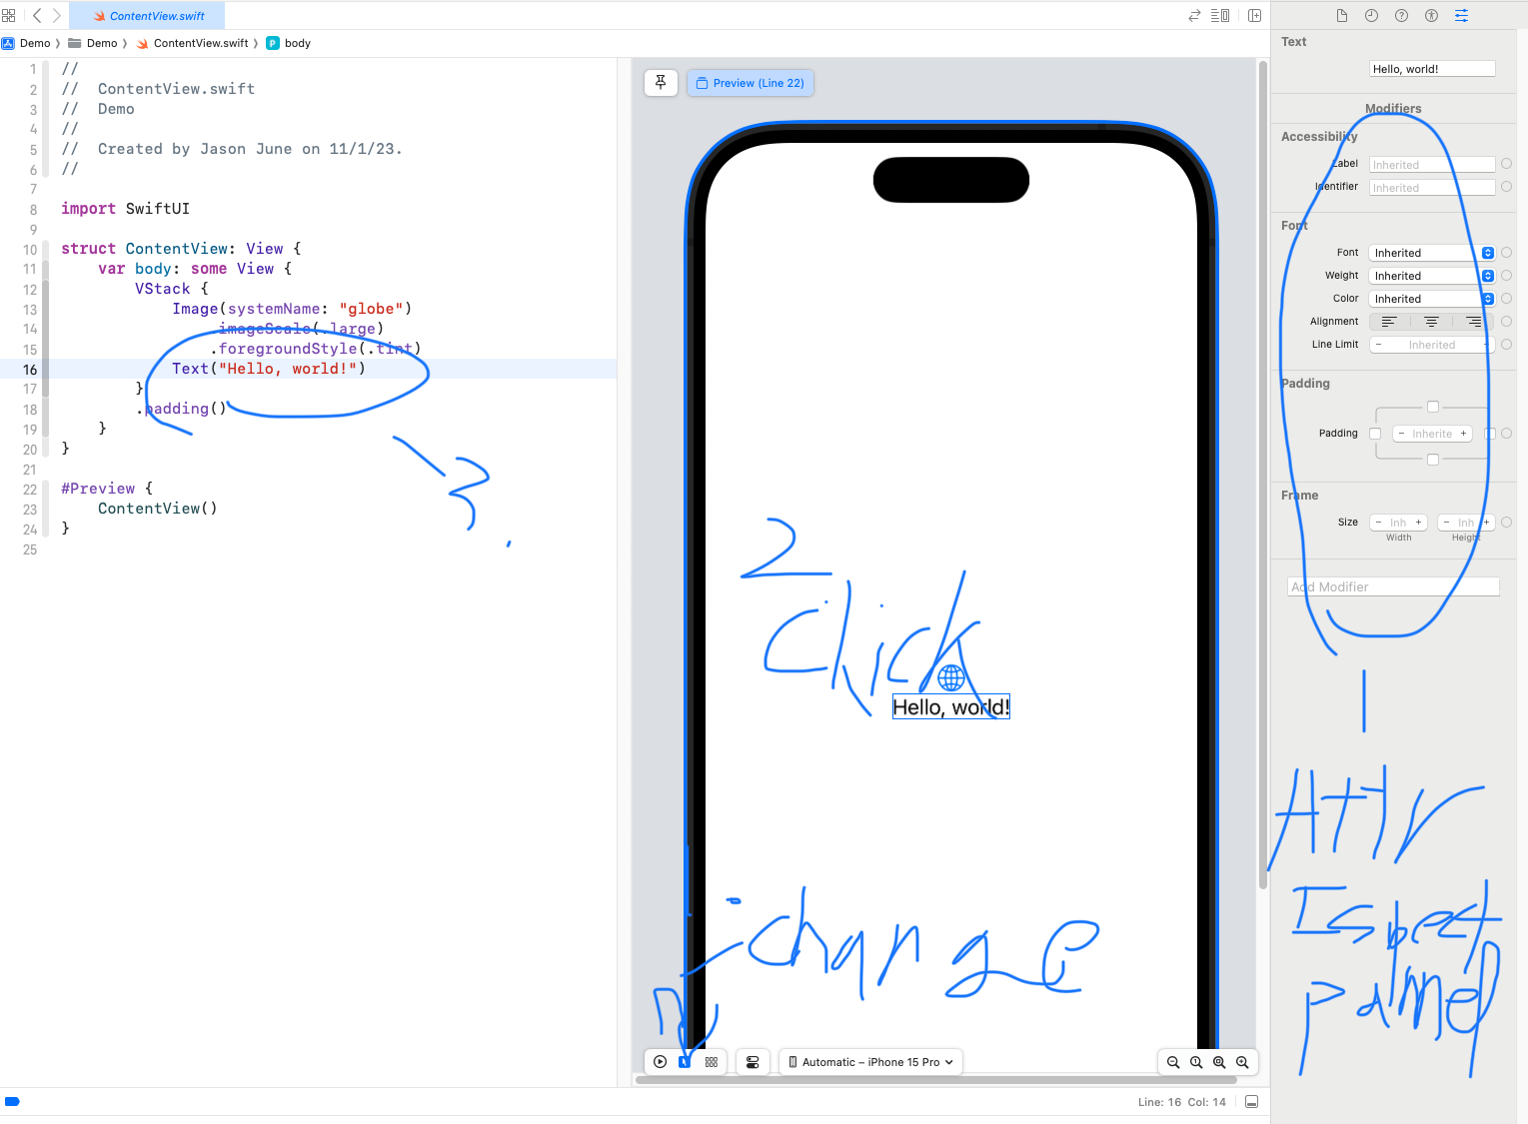1528x1124 pixels.
Task: Enable the Padding checkbox
Action: click(1375, 433)
